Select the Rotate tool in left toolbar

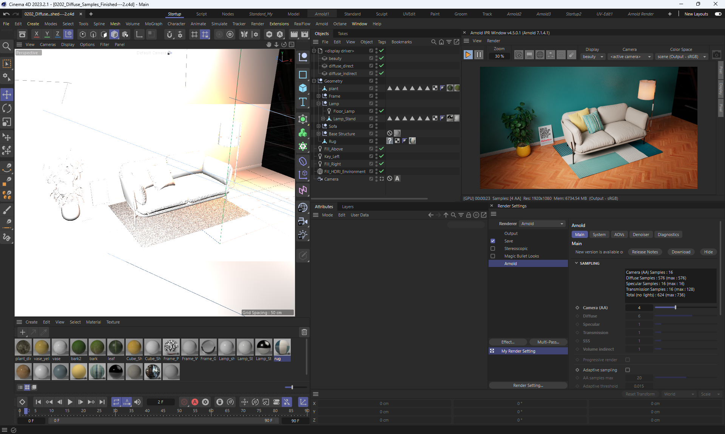pos(7,108)
